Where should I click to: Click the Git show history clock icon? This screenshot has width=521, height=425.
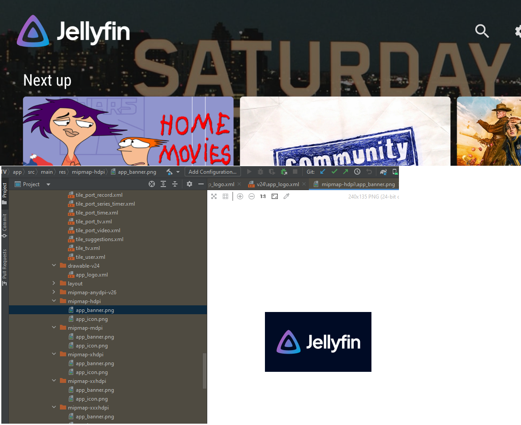(357, 172)
